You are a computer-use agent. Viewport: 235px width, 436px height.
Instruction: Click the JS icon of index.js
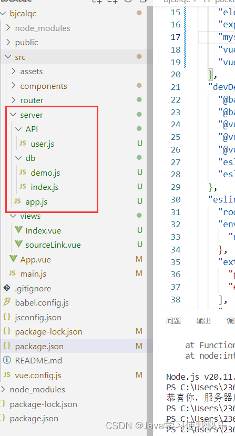coord(23,187)
